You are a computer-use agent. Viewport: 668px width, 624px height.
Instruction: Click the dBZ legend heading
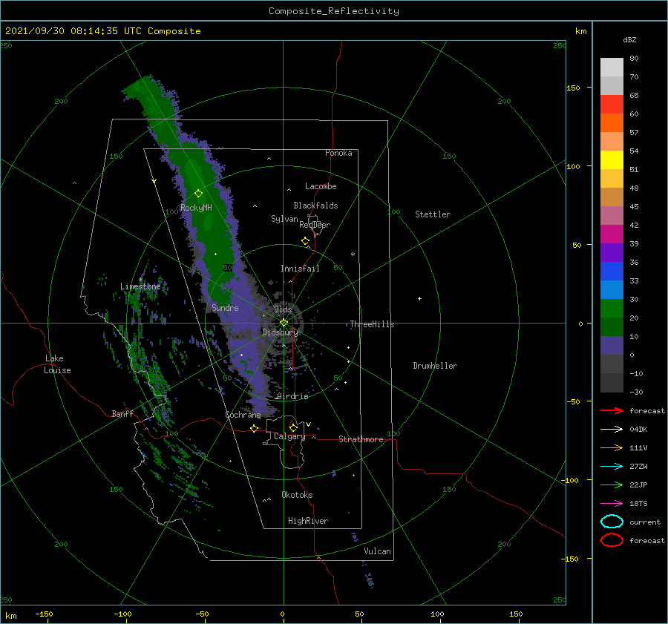point(629,39)
